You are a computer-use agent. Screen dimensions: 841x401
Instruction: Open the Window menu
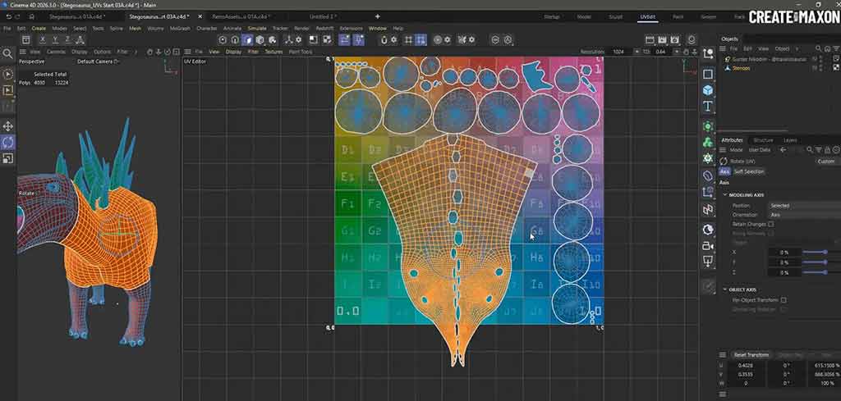click(x=377, y=29)
